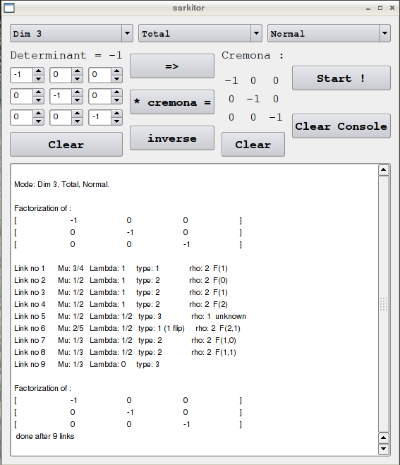
Task: Increment matrix row 3 column 2 value
Action: [x=77, y=114]
